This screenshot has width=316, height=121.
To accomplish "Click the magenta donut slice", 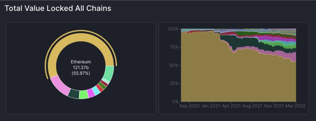I will coord(91,93).
